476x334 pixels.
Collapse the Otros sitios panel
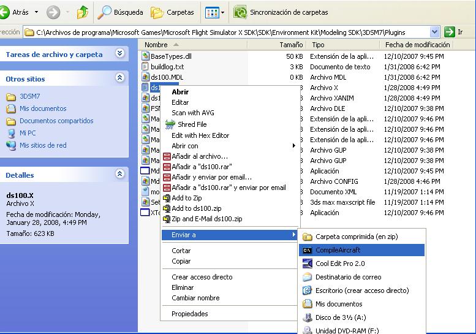tap(119, 78)
